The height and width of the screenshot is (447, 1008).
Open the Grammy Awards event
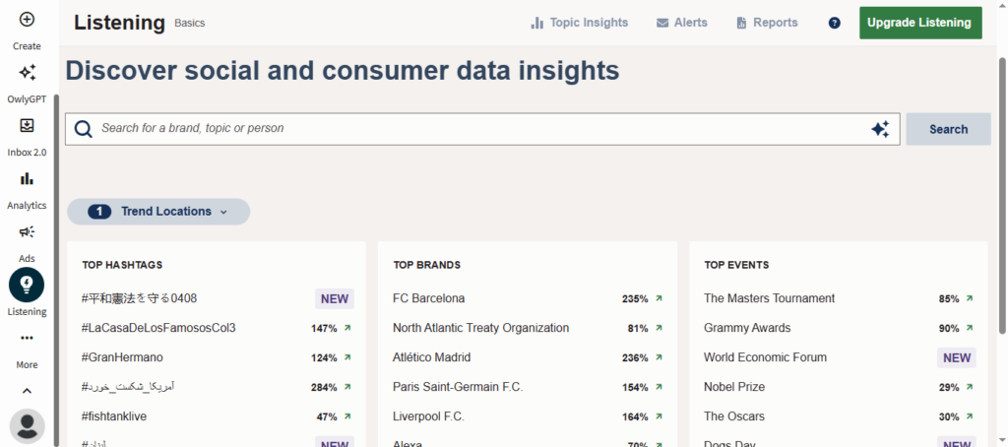(747, 328)
